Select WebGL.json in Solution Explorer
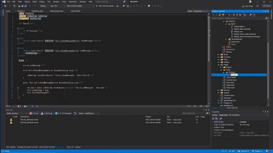Screen dimensions: 273x153 pos(238,31)
